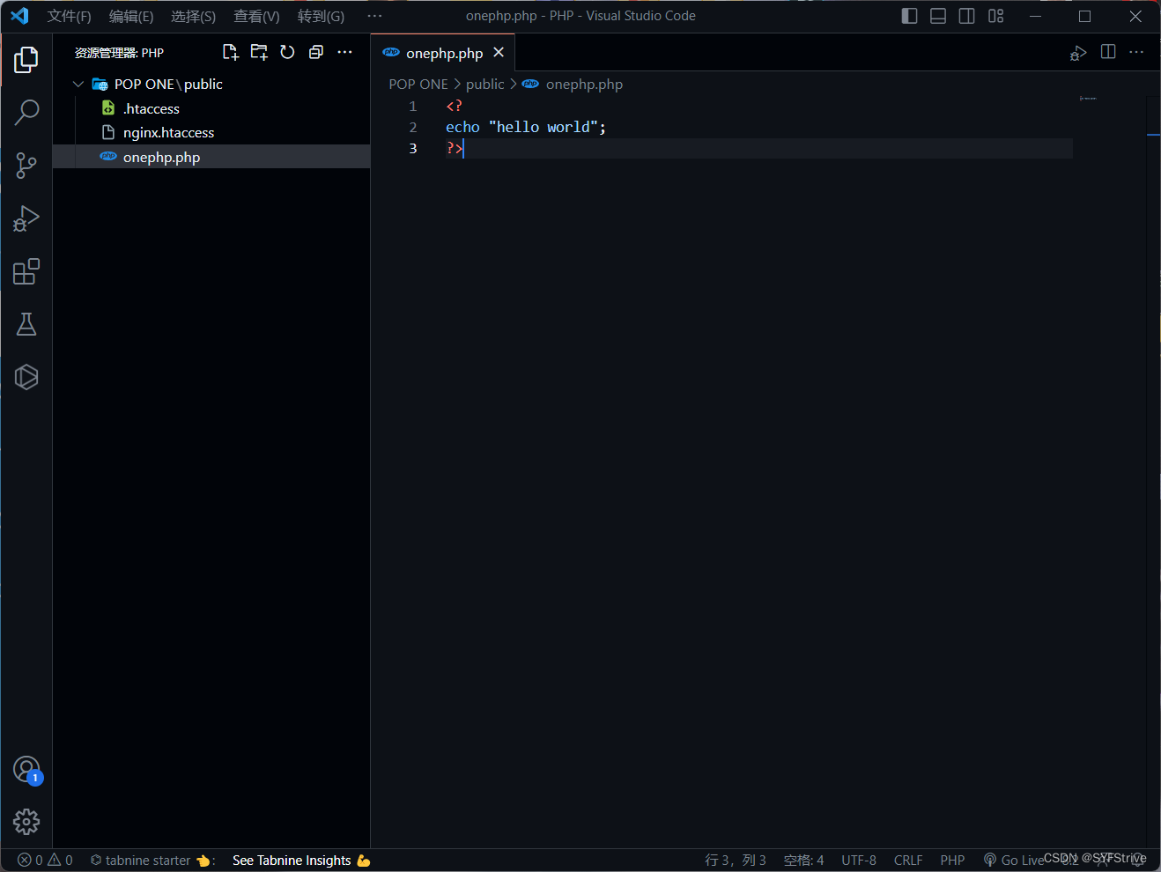The image size is (1161, 872).
Task: Click the New Folder icon in explorer
Action: (259, 52)
